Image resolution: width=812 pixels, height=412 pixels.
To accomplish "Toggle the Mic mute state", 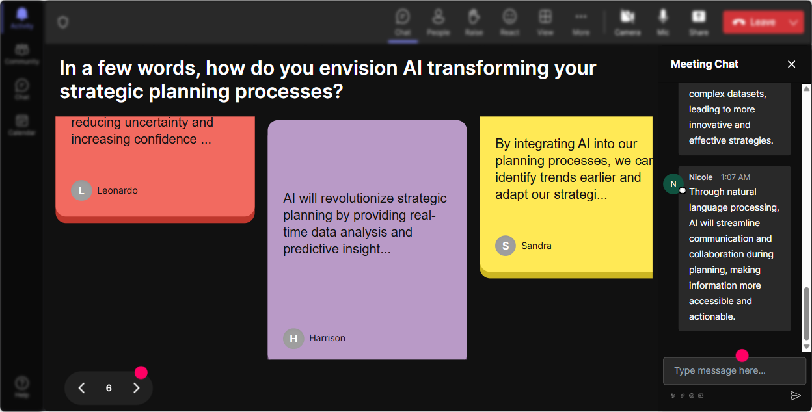I will (x=663, y=21).
